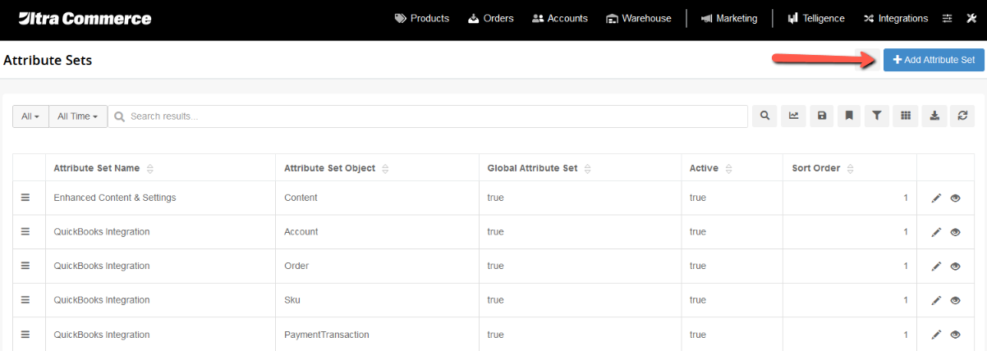Edit the QuickBooks PaymentTransaction attribute set
The height and width of the screenshot is (351, 987).
coord(936,335)
